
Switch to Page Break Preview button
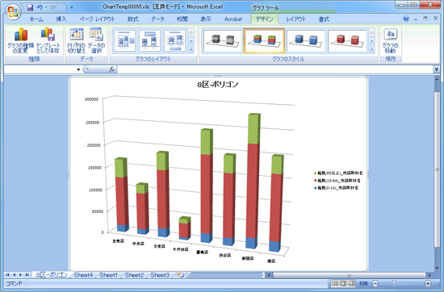351,283
